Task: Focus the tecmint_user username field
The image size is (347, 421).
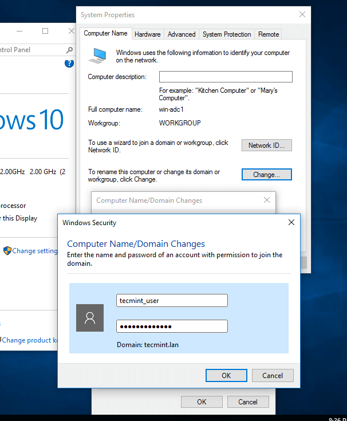Action: tap(172, 300)
